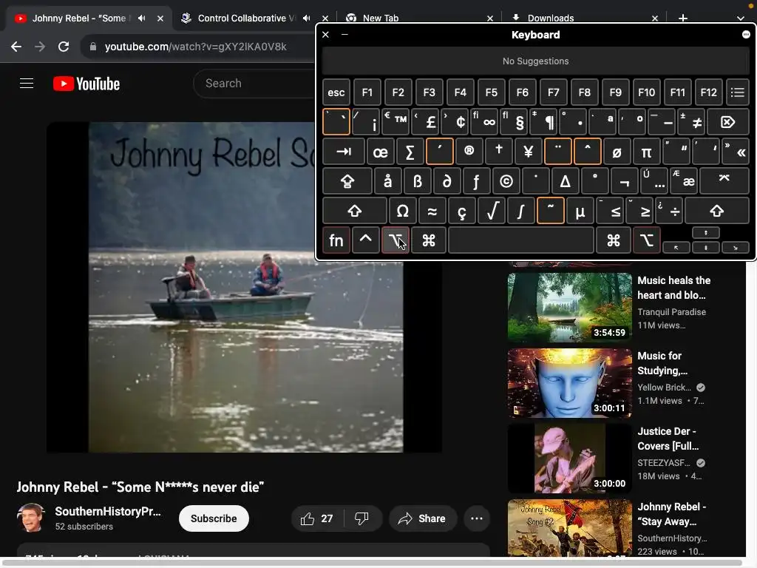
Task: Like the video with thumbs up
Action: pyautogui.click(x=316, y=518)
